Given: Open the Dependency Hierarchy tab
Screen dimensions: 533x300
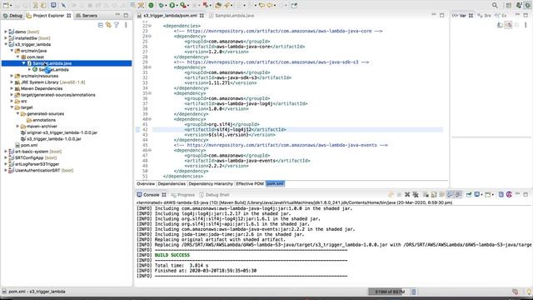Looking at the screenshot, I should pyautogui.click(x=211, y=183).
